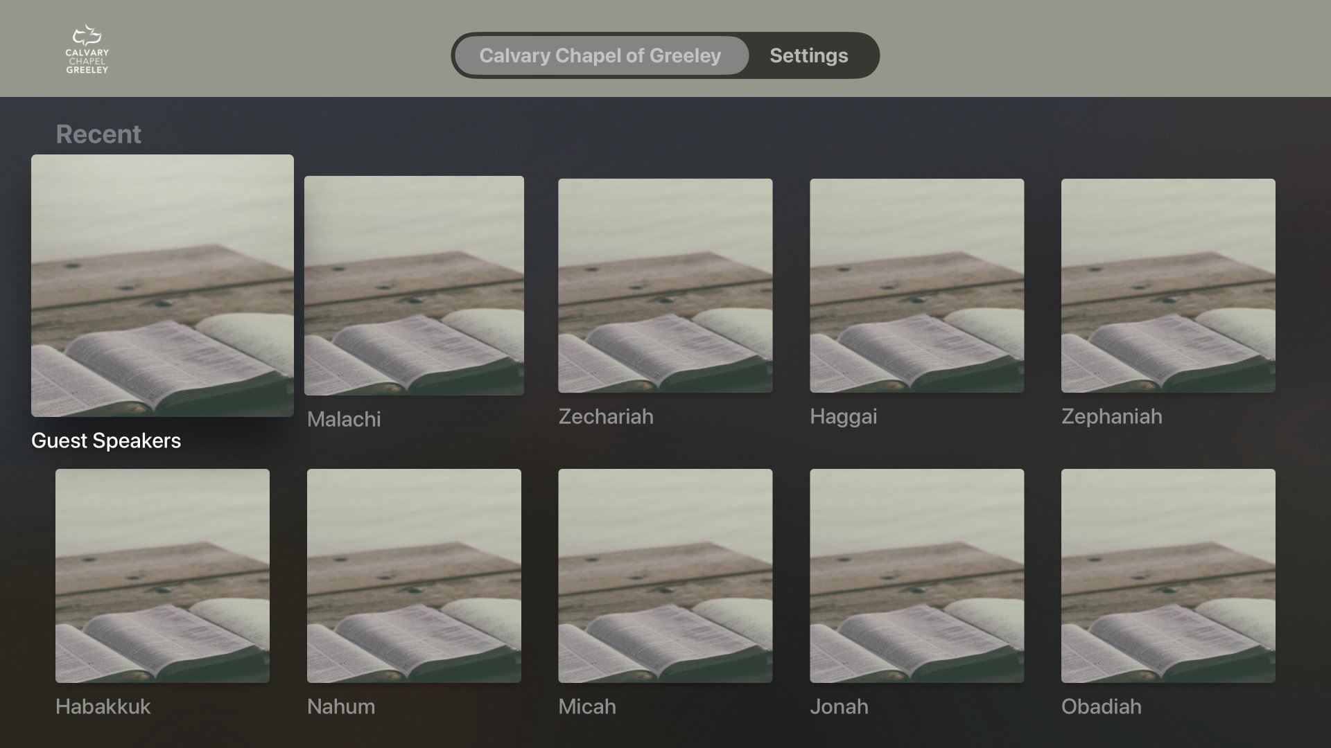Screen dimensions: 1331x748
Task: Select the Zechariah series image
Action: pyautogui.click(x=665, y=285)
